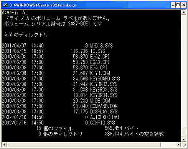Click the serial number 2A87-6CE1
Screen dimensions: 188x149
point(79,24)
